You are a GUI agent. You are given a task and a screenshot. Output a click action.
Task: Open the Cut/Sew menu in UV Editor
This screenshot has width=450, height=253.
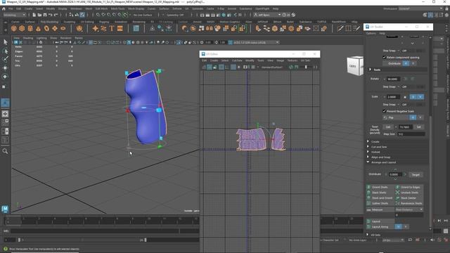pyautogui.click(x=237, y=60)
